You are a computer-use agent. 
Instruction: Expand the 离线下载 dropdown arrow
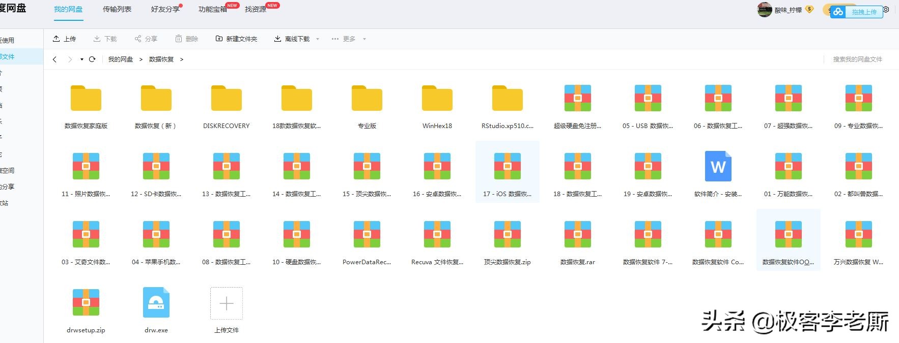click(318, 39)
